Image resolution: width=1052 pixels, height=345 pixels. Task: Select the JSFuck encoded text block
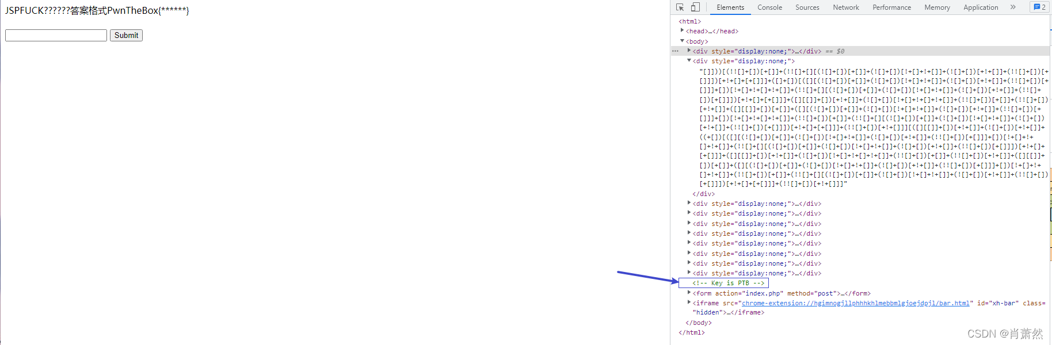(x=874, y=128)
